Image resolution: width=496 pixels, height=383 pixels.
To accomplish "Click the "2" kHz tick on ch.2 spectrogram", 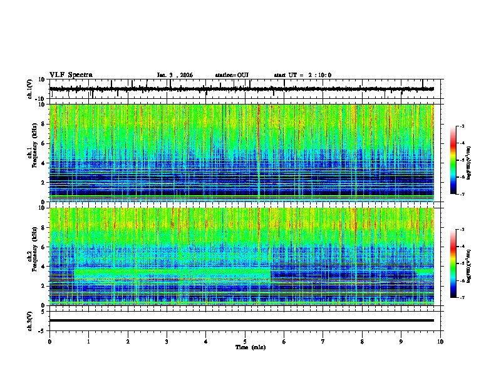I will point(44,286).
